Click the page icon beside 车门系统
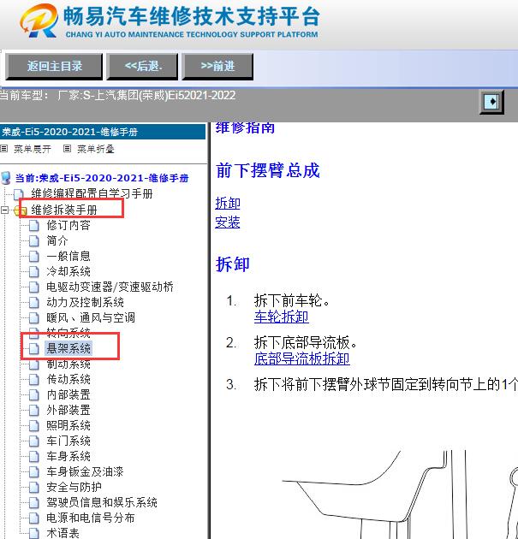 pyautogui.click(x=33, y=441)
